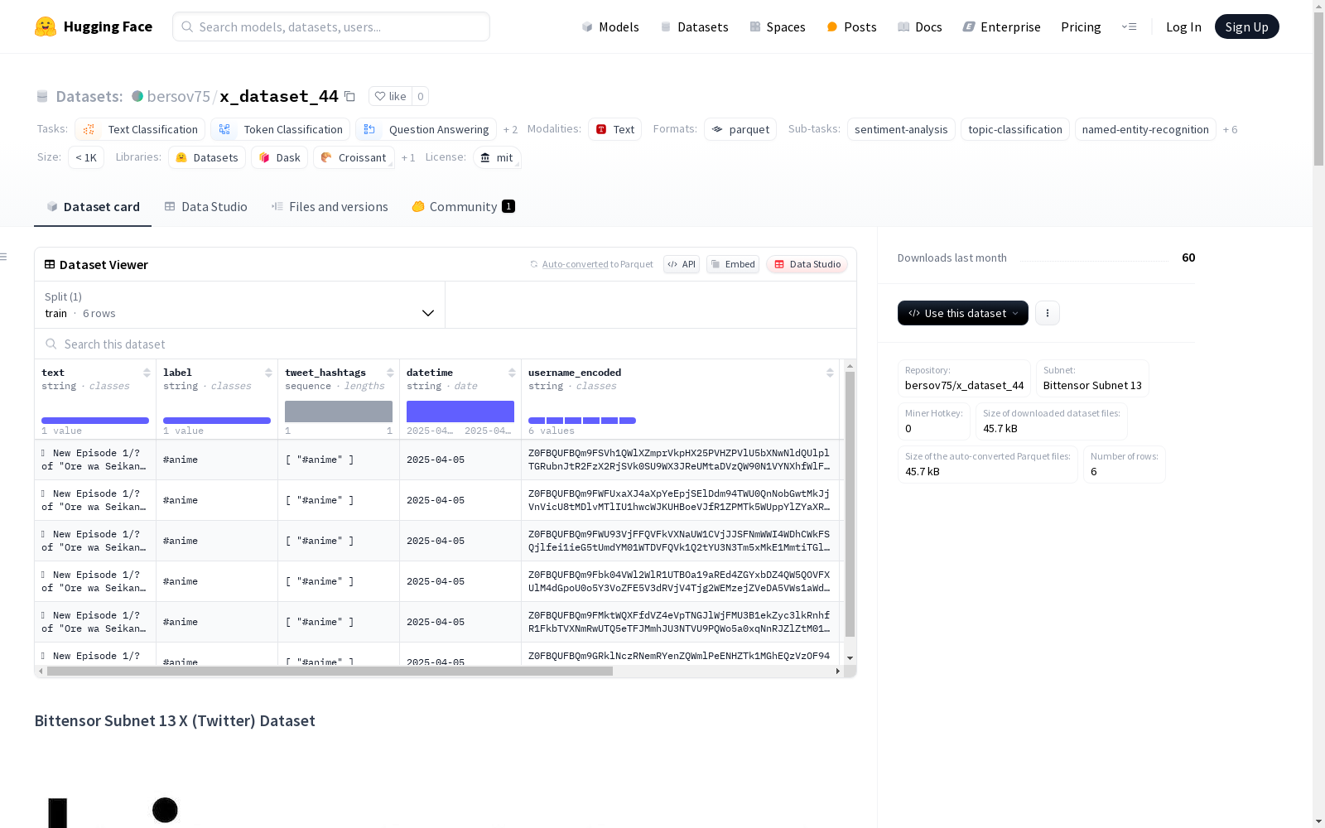Click the Sign Up button

(1247, 26)
